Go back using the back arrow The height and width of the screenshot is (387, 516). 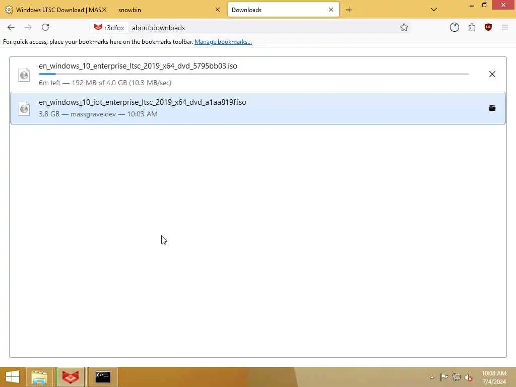tap(11, 28)
